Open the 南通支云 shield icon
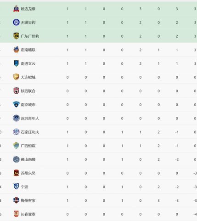This screenshot has width=197, height=221. click(16, 63)
